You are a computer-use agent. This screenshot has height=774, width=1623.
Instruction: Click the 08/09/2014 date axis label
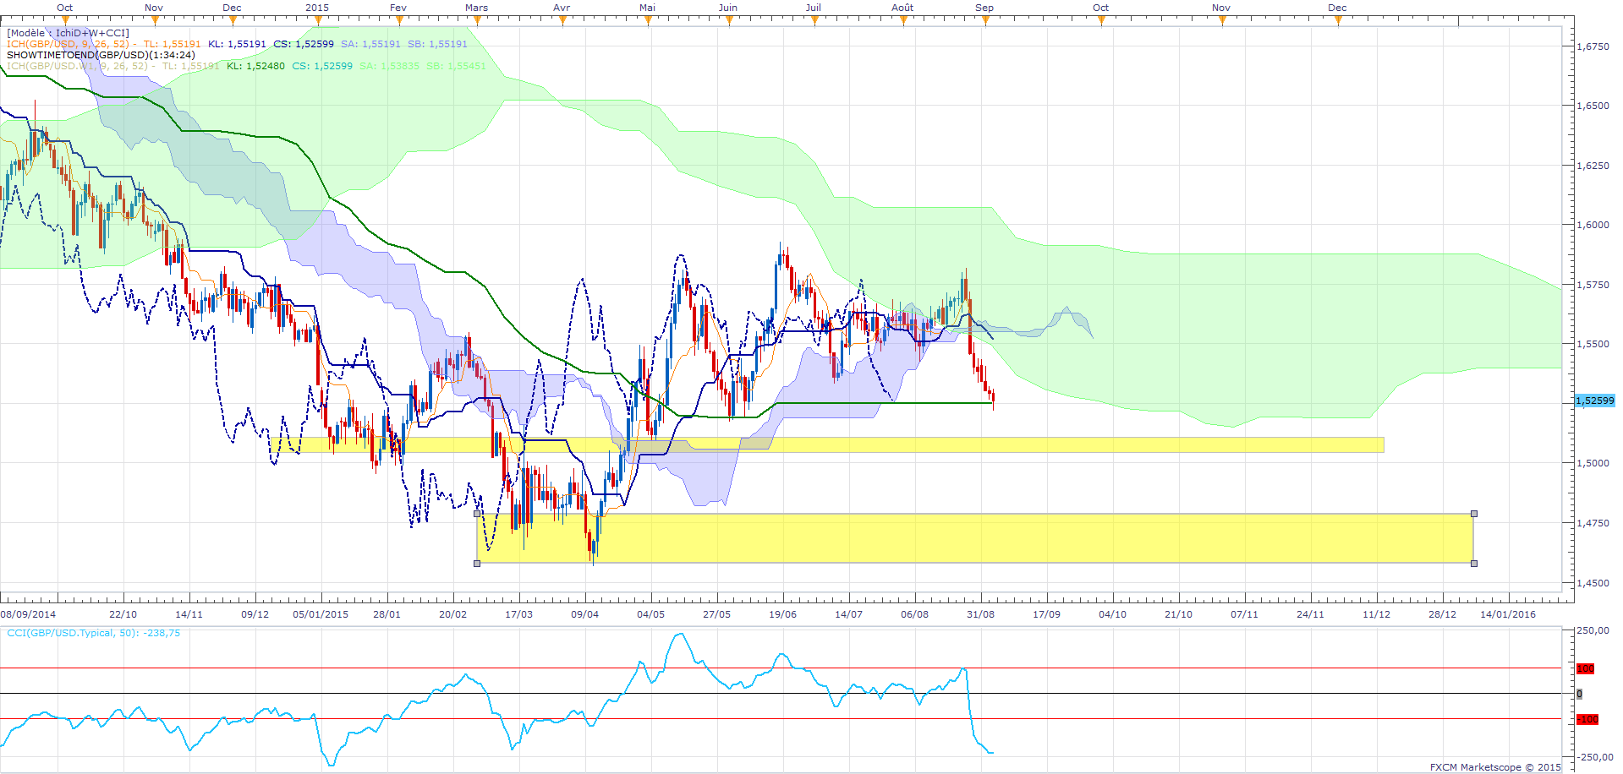28,614
